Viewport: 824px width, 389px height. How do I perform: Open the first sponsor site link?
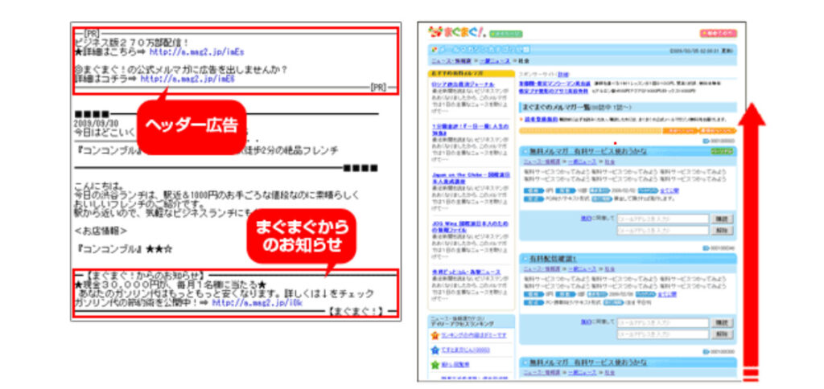[554, 84]
